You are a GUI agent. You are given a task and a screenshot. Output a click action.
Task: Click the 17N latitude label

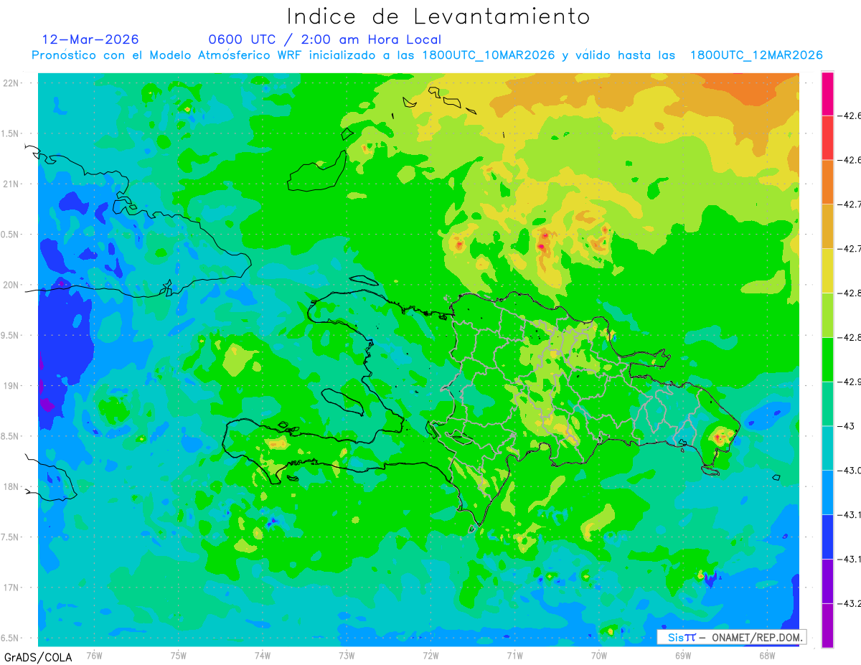coord(10,588)
